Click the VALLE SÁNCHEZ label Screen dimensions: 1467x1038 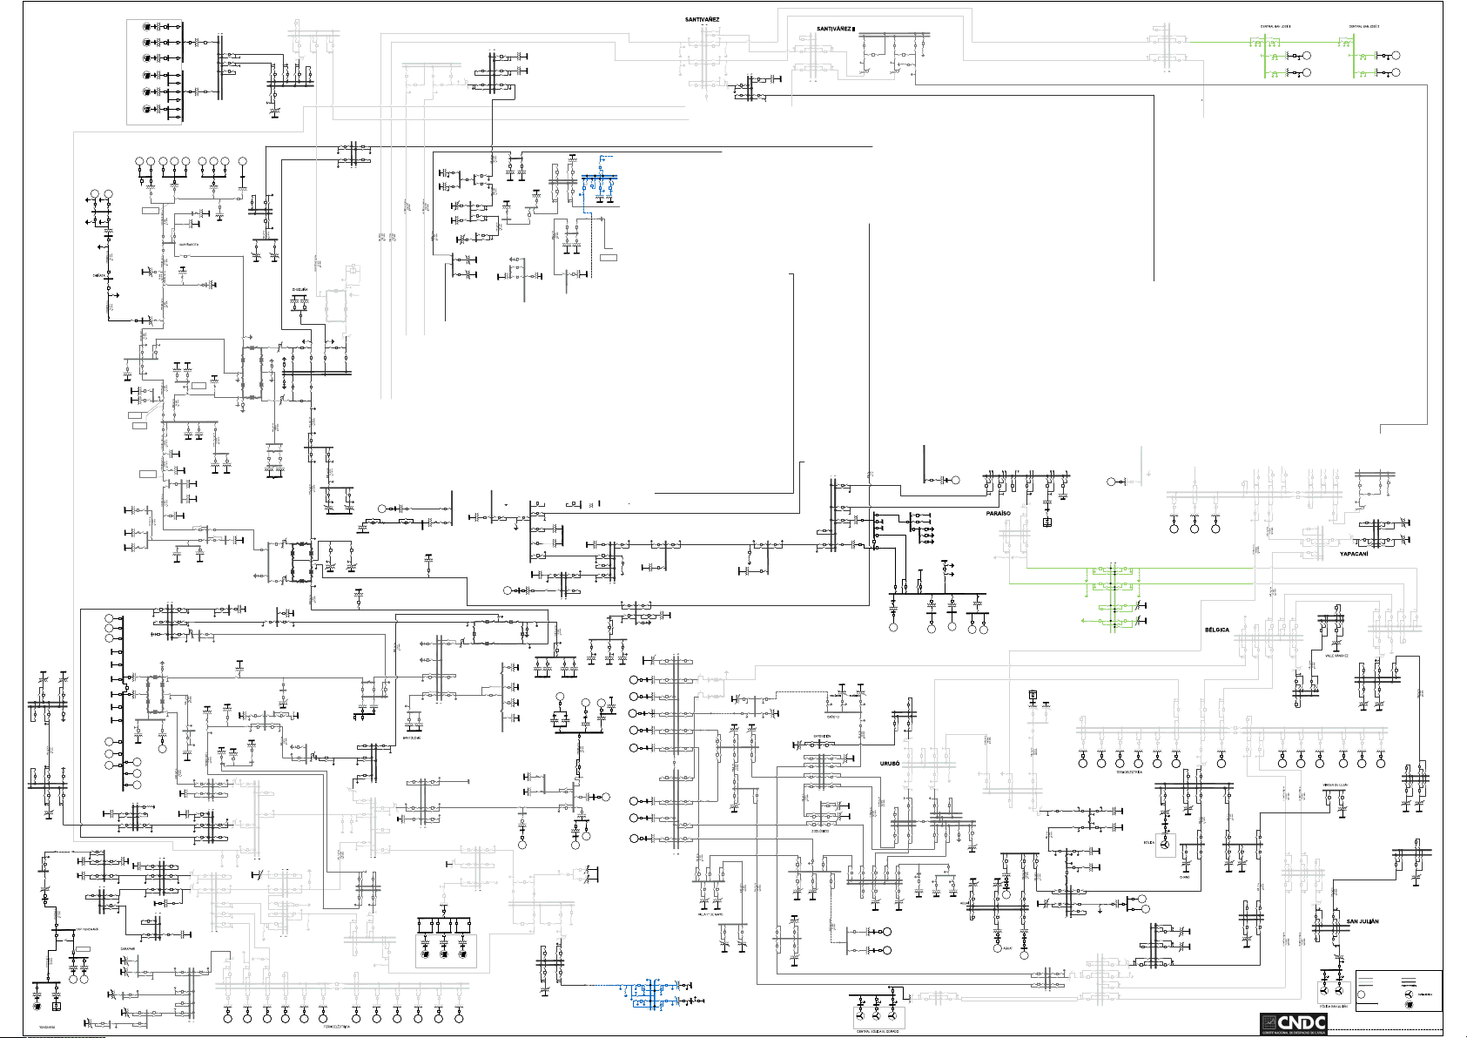(x=1336, y=656)
